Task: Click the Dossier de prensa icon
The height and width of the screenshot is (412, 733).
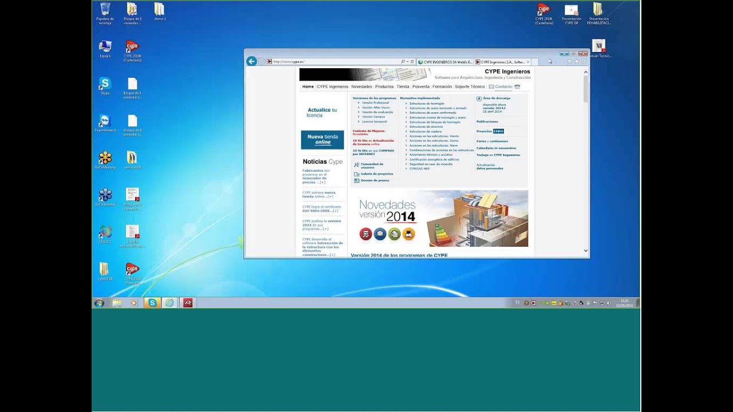Action: [356, 180]
